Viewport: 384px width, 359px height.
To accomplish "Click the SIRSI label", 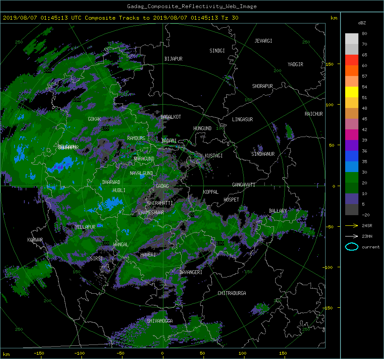I will coord(96,259).
